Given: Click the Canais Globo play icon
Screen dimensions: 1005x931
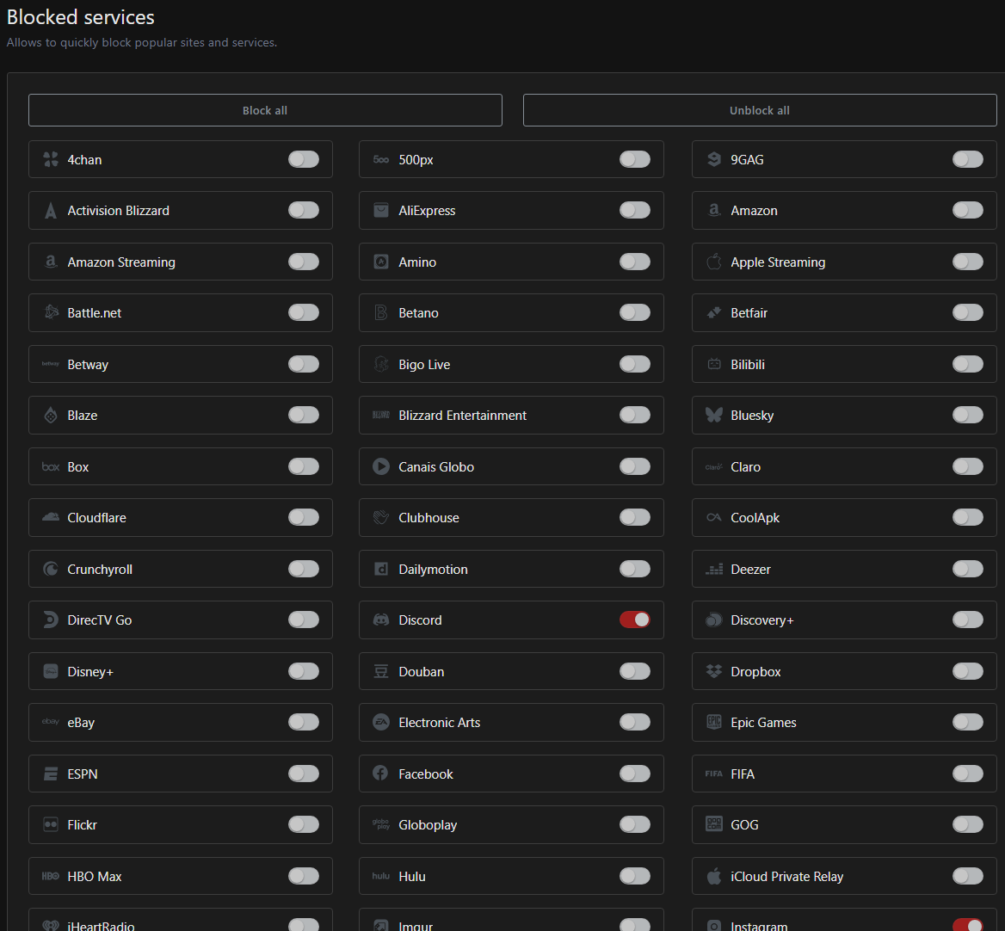Looking at the screenshot, I should tap(381, 466).
